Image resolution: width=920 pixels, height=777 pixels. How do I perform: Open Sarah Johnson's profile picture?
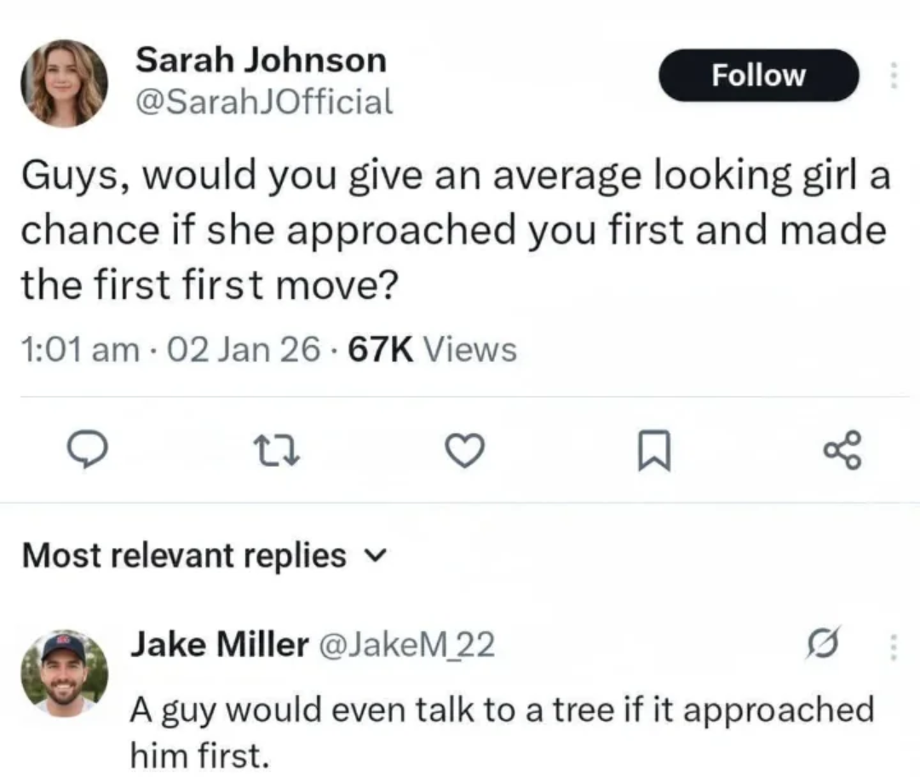pyautogui.click(x=65, y=82)
